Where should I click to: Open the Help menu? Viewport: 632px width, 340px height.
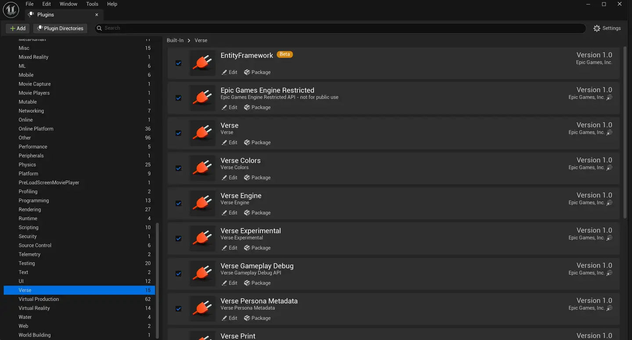coord(112,4)
